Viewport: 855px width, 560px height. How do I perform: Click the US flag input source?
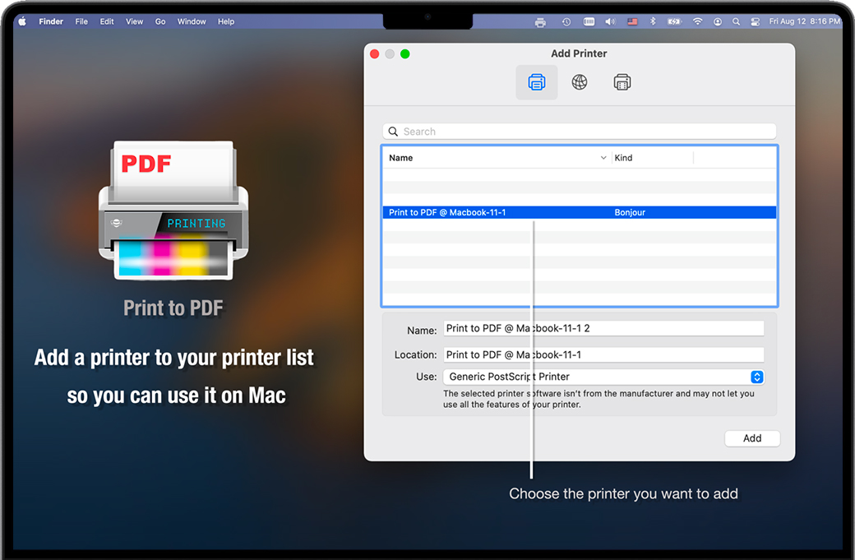tap(632, 21)
